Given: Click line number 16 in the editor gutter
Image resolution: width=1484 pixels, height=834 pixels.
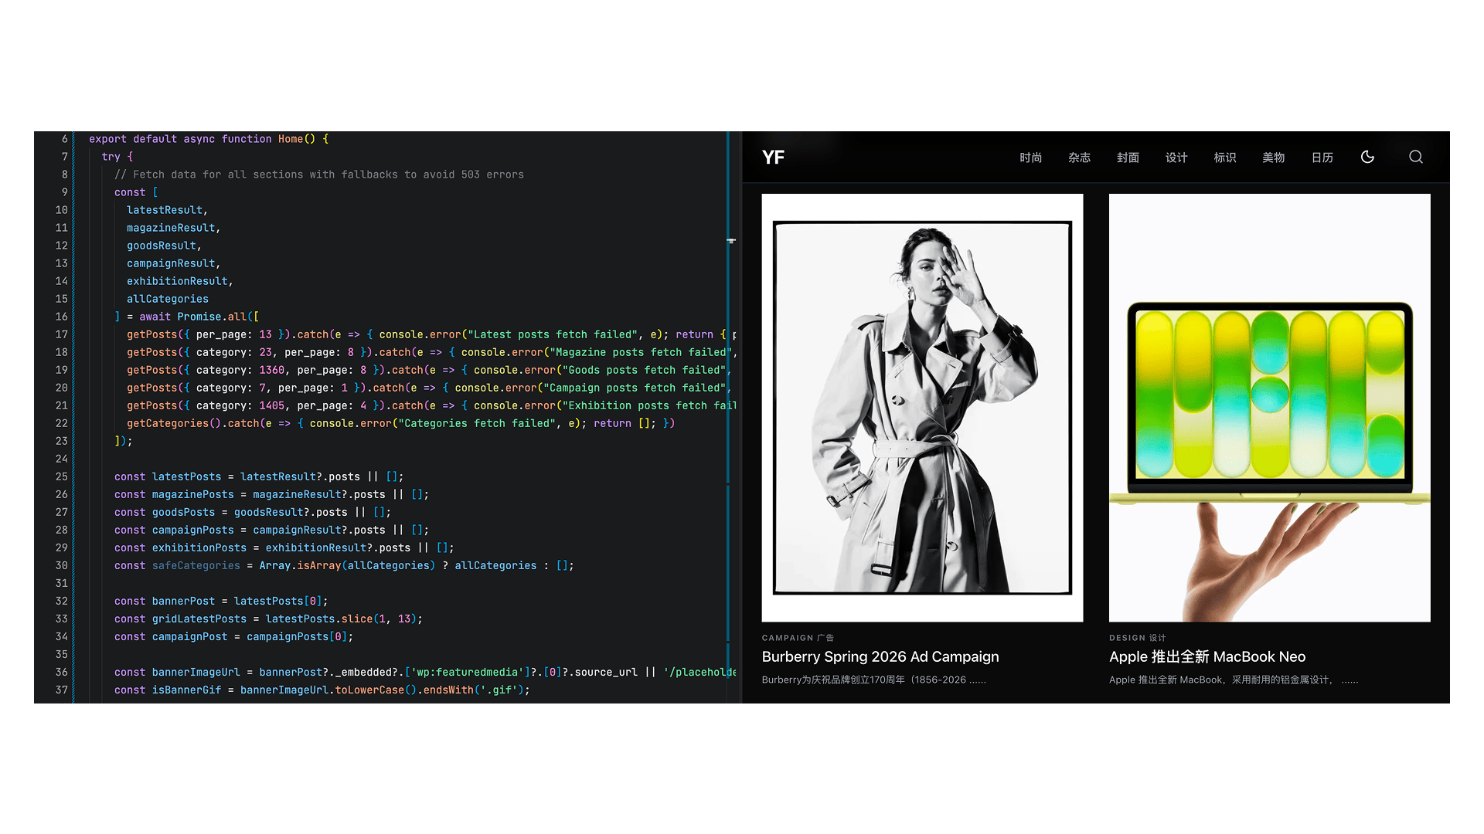Looking at the screenshot, I should click(x=62, y=316).
